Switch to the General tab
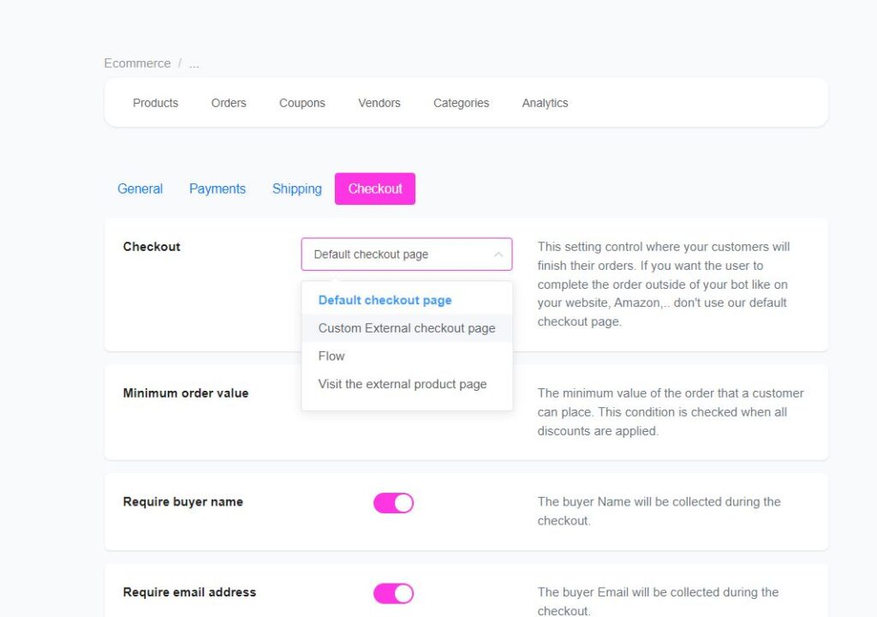 140,189
